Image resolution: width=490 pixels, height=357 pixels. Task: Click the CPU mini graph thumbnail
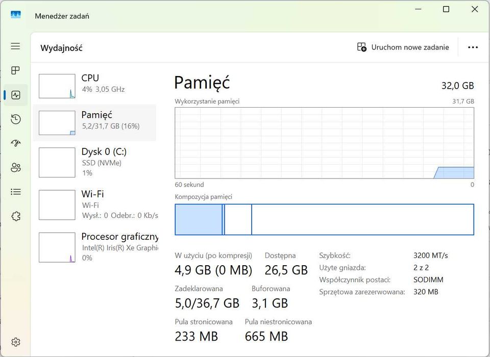pos(57,86)
